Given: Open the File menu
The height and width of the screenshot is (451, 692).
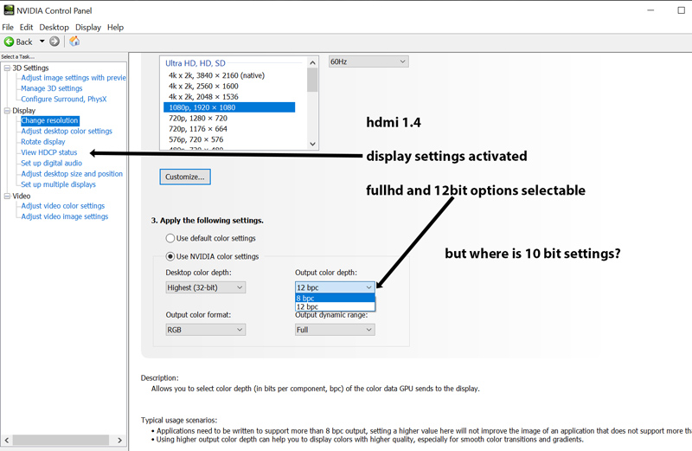Looking at the screenshot, I should pos(8,28).
